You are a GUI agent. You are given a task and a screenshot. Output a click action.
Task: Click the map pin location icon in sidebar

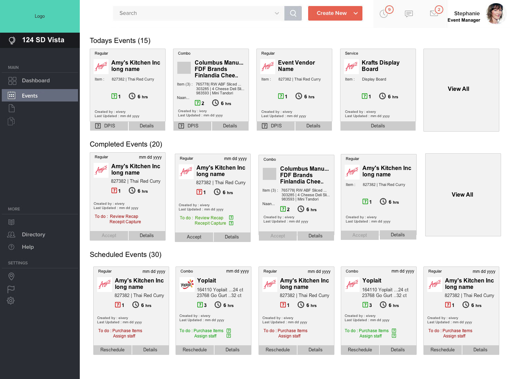coord(11,276)
